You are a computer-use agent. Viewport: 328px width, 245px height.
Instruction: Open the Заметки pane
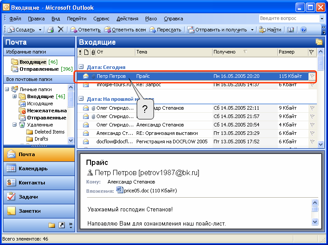pyautogui.click(x=39, y=211)
